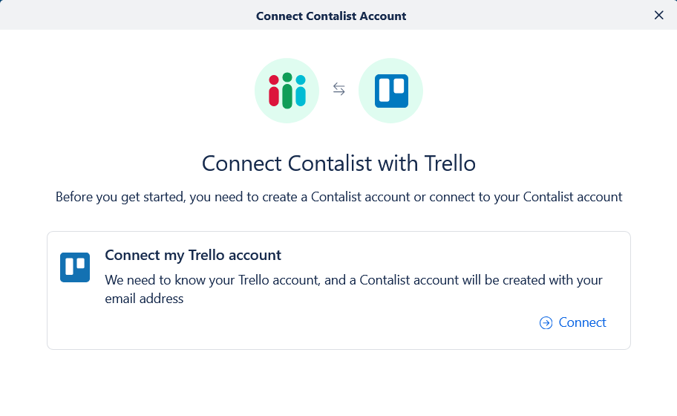The image size is (677, 416).
Task: Click the "Before you get started" instruction text
Action: pos(338,197)
